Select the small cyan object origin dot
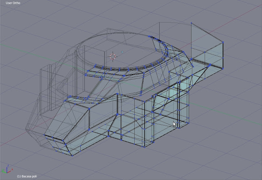262x180 pixels. [x=122, y=52]
